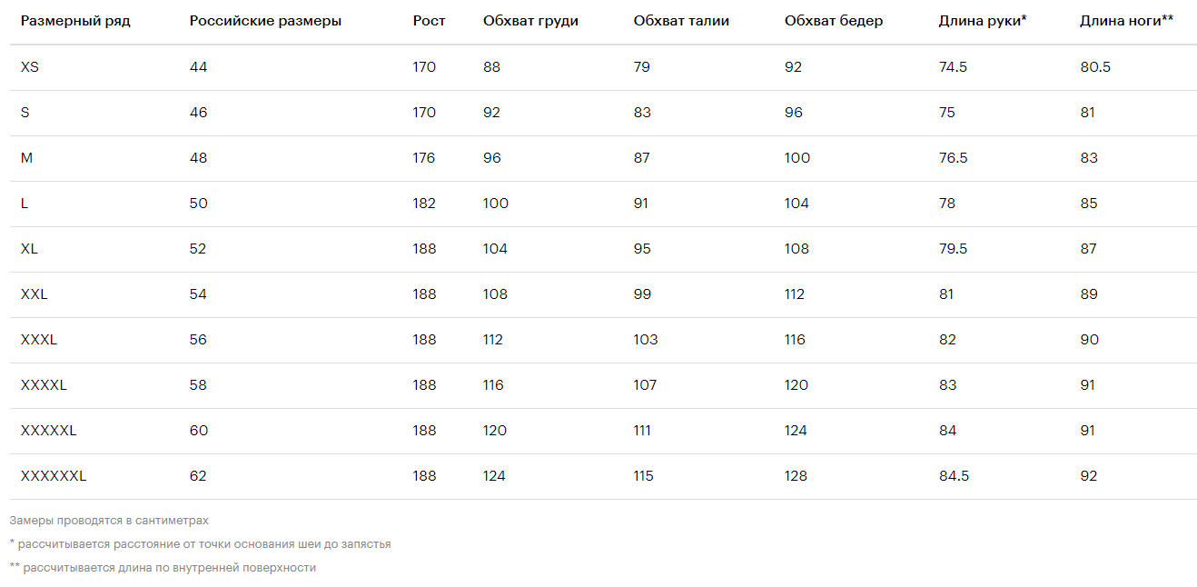Image resolution: width=1197 pixels, height=587 pixels.
Task: Click leg length value 80.5
Action: (1095, 67)
